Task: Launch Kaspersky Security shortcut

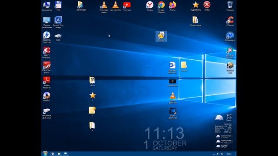Action: point(230,53)
